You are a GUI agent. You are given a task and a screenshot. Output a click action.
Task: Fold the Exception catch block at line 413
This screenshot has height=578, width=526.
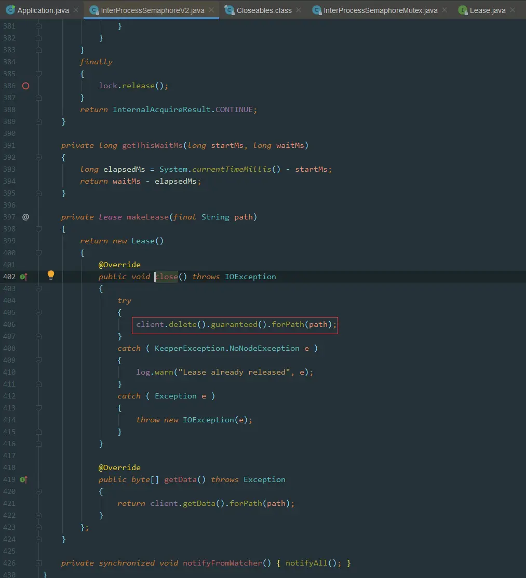point(39,408)
